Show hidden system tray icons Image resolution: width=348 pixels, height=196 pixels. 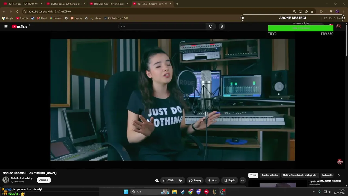(313, 192)
